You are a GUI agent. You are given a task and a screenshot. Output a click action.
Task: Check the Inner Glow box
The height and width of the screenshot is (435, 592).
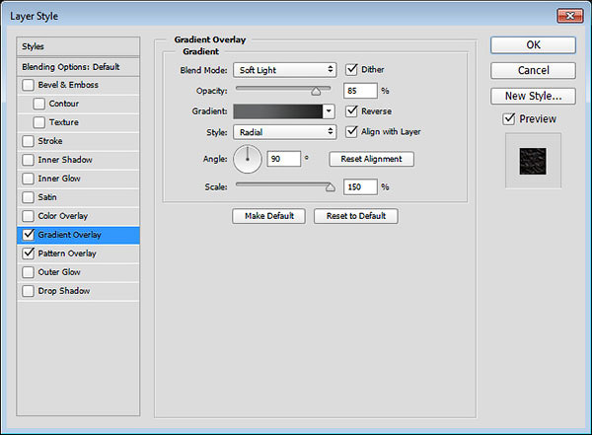pos(28,179)
